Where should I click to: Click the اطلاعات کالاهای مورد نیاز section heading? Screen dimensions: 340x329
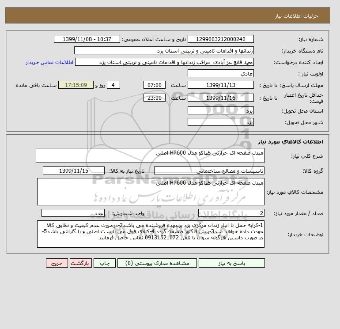pyautogui.click(x=291, y=142)
